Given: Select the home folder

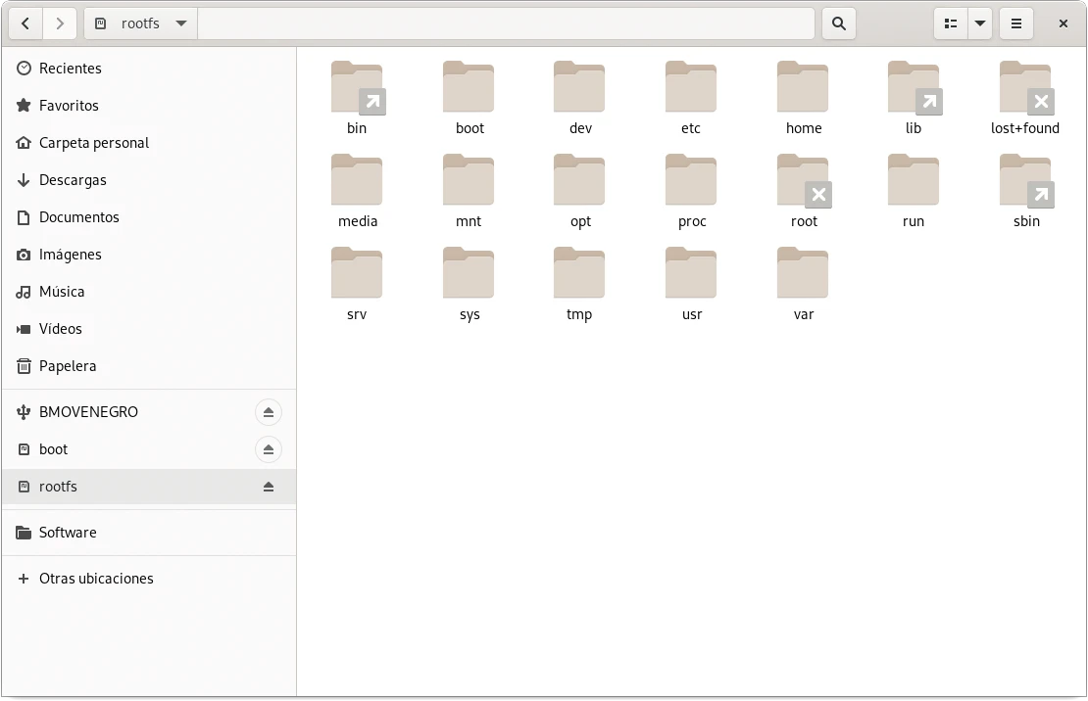Looking at the screenshot, I should coord(803,88).
